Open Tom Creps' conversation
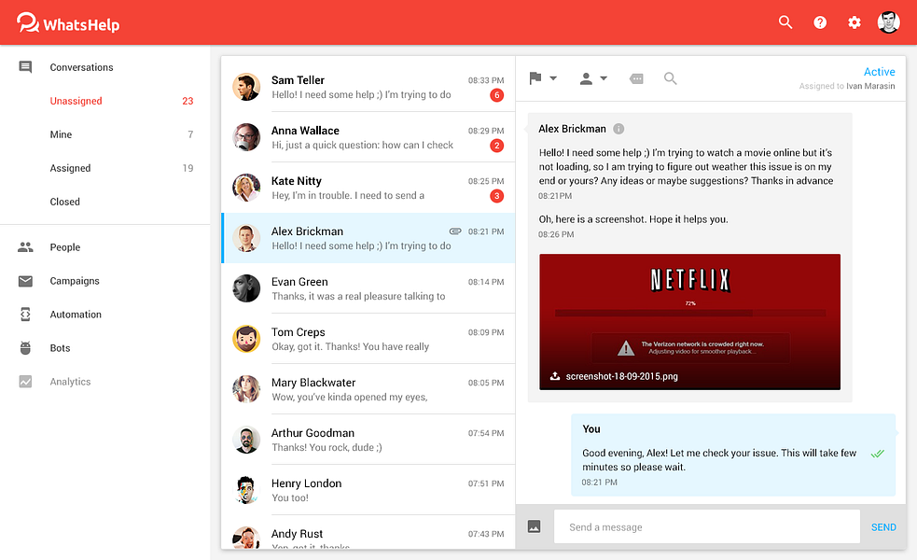 click(x=368, y=339)
